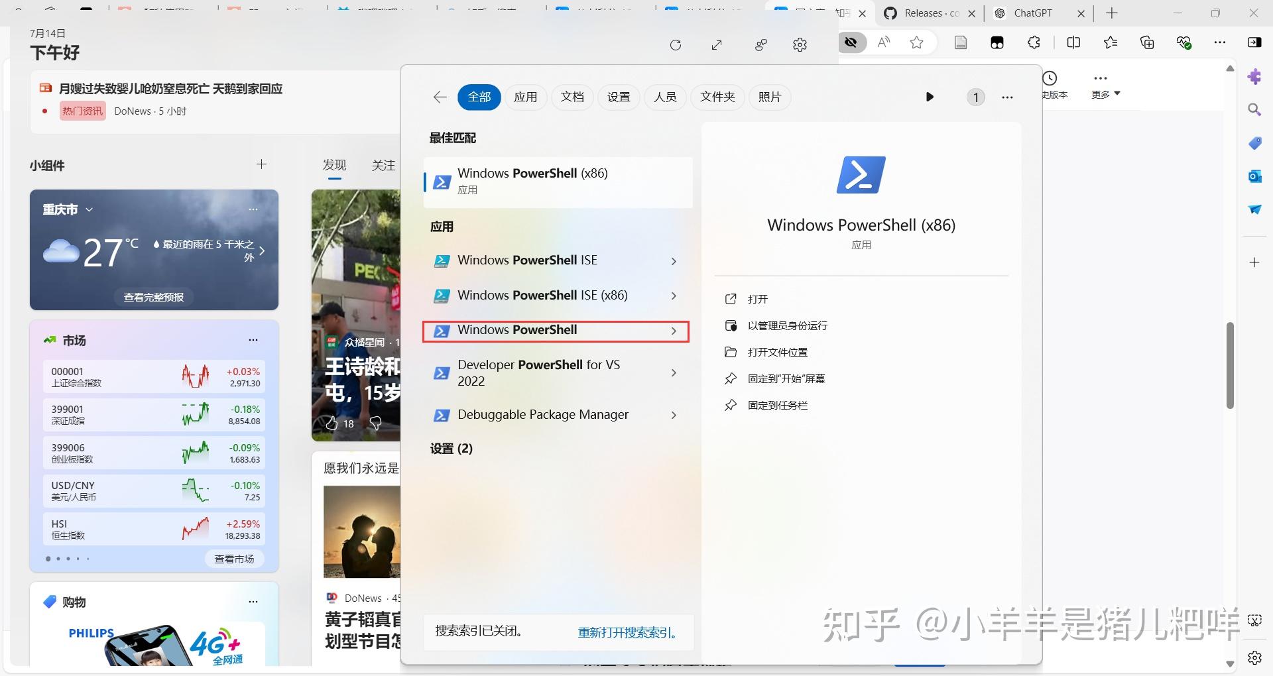The width and height of the screenshot is (1273, 676).
Task: Toggle tracking prevention eye icon
Action: click(851, 42)
